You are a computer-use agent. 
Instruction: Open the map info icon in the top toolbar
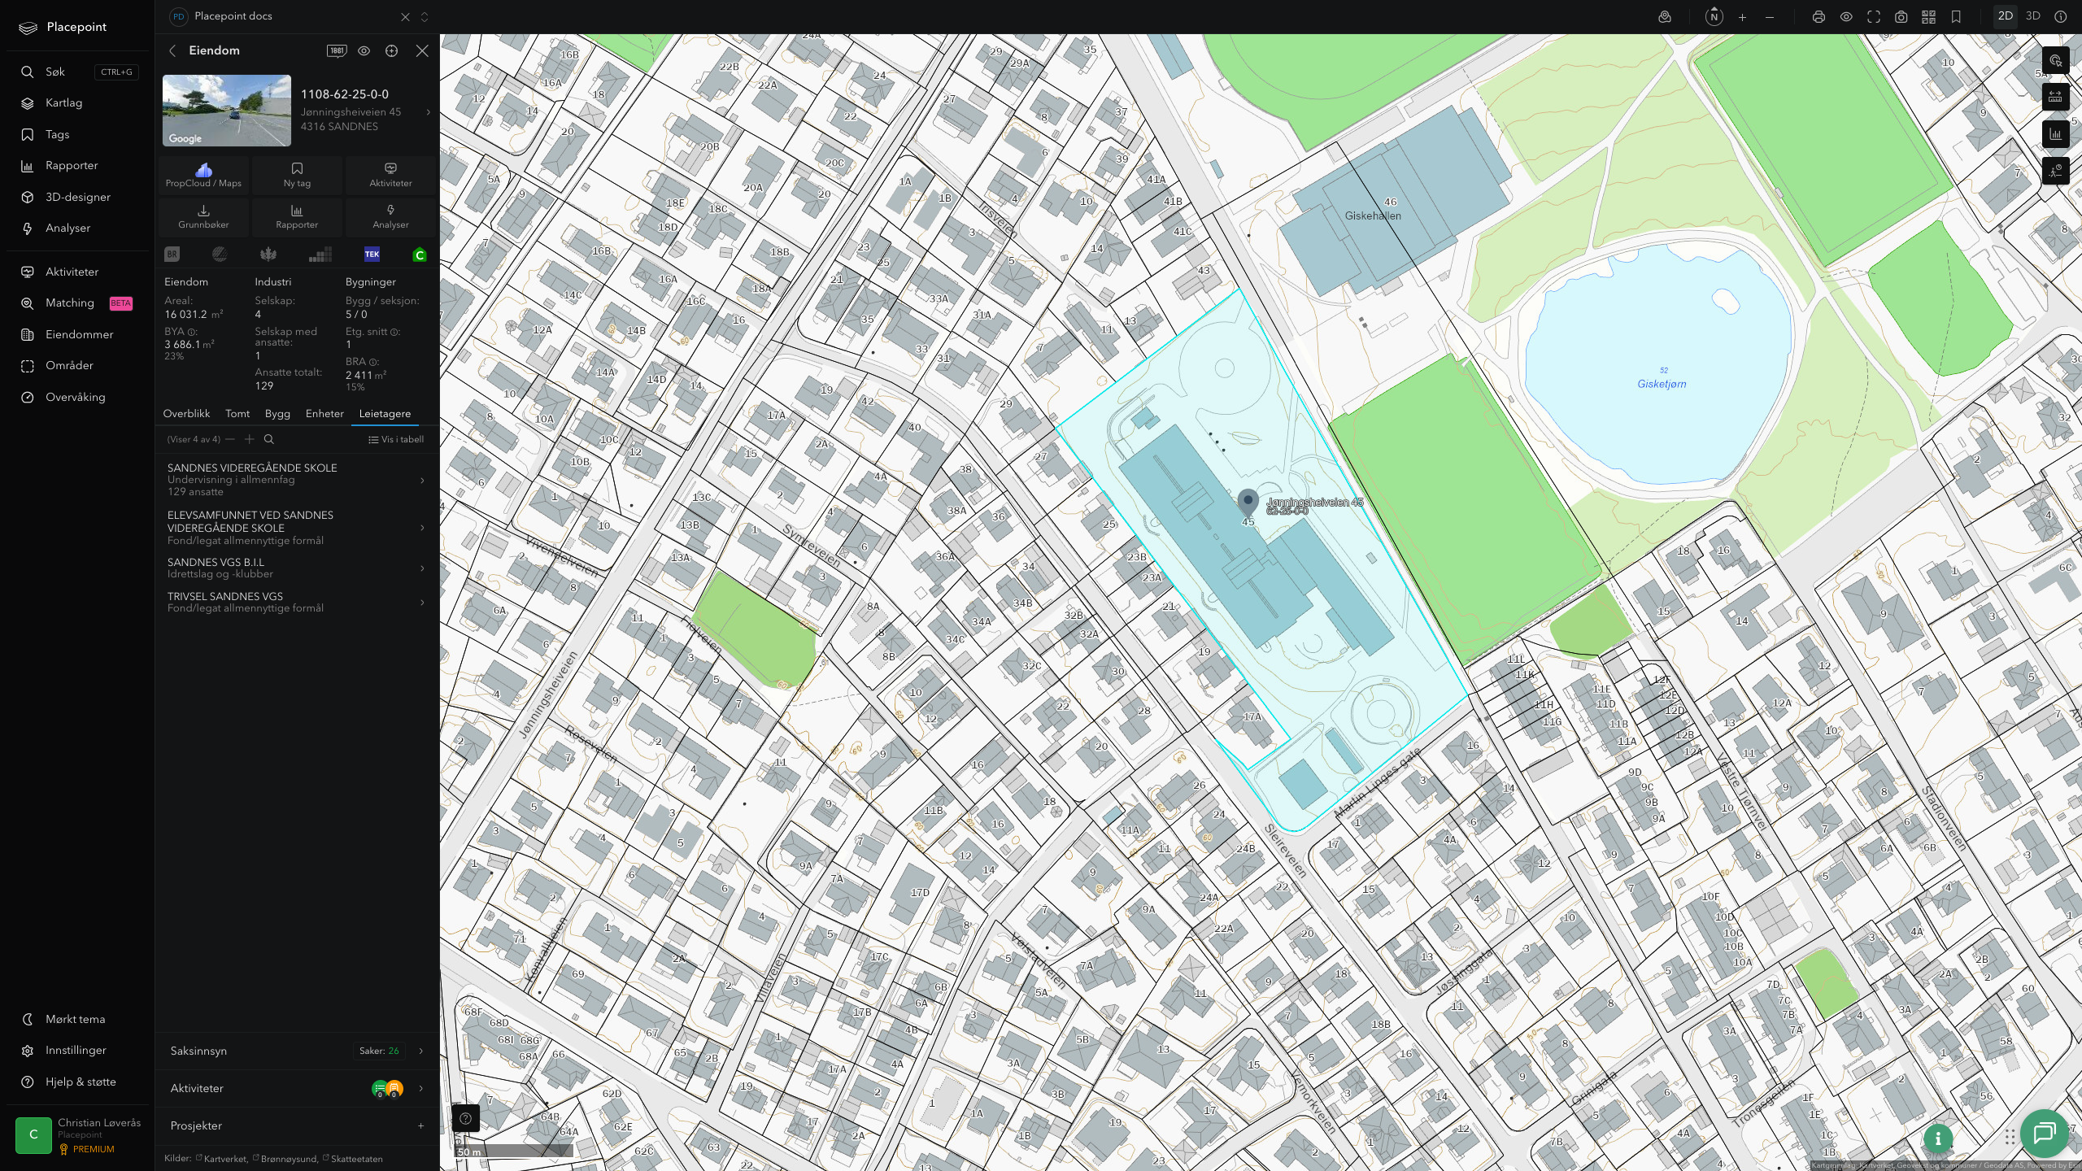(x=2060, y=16)
